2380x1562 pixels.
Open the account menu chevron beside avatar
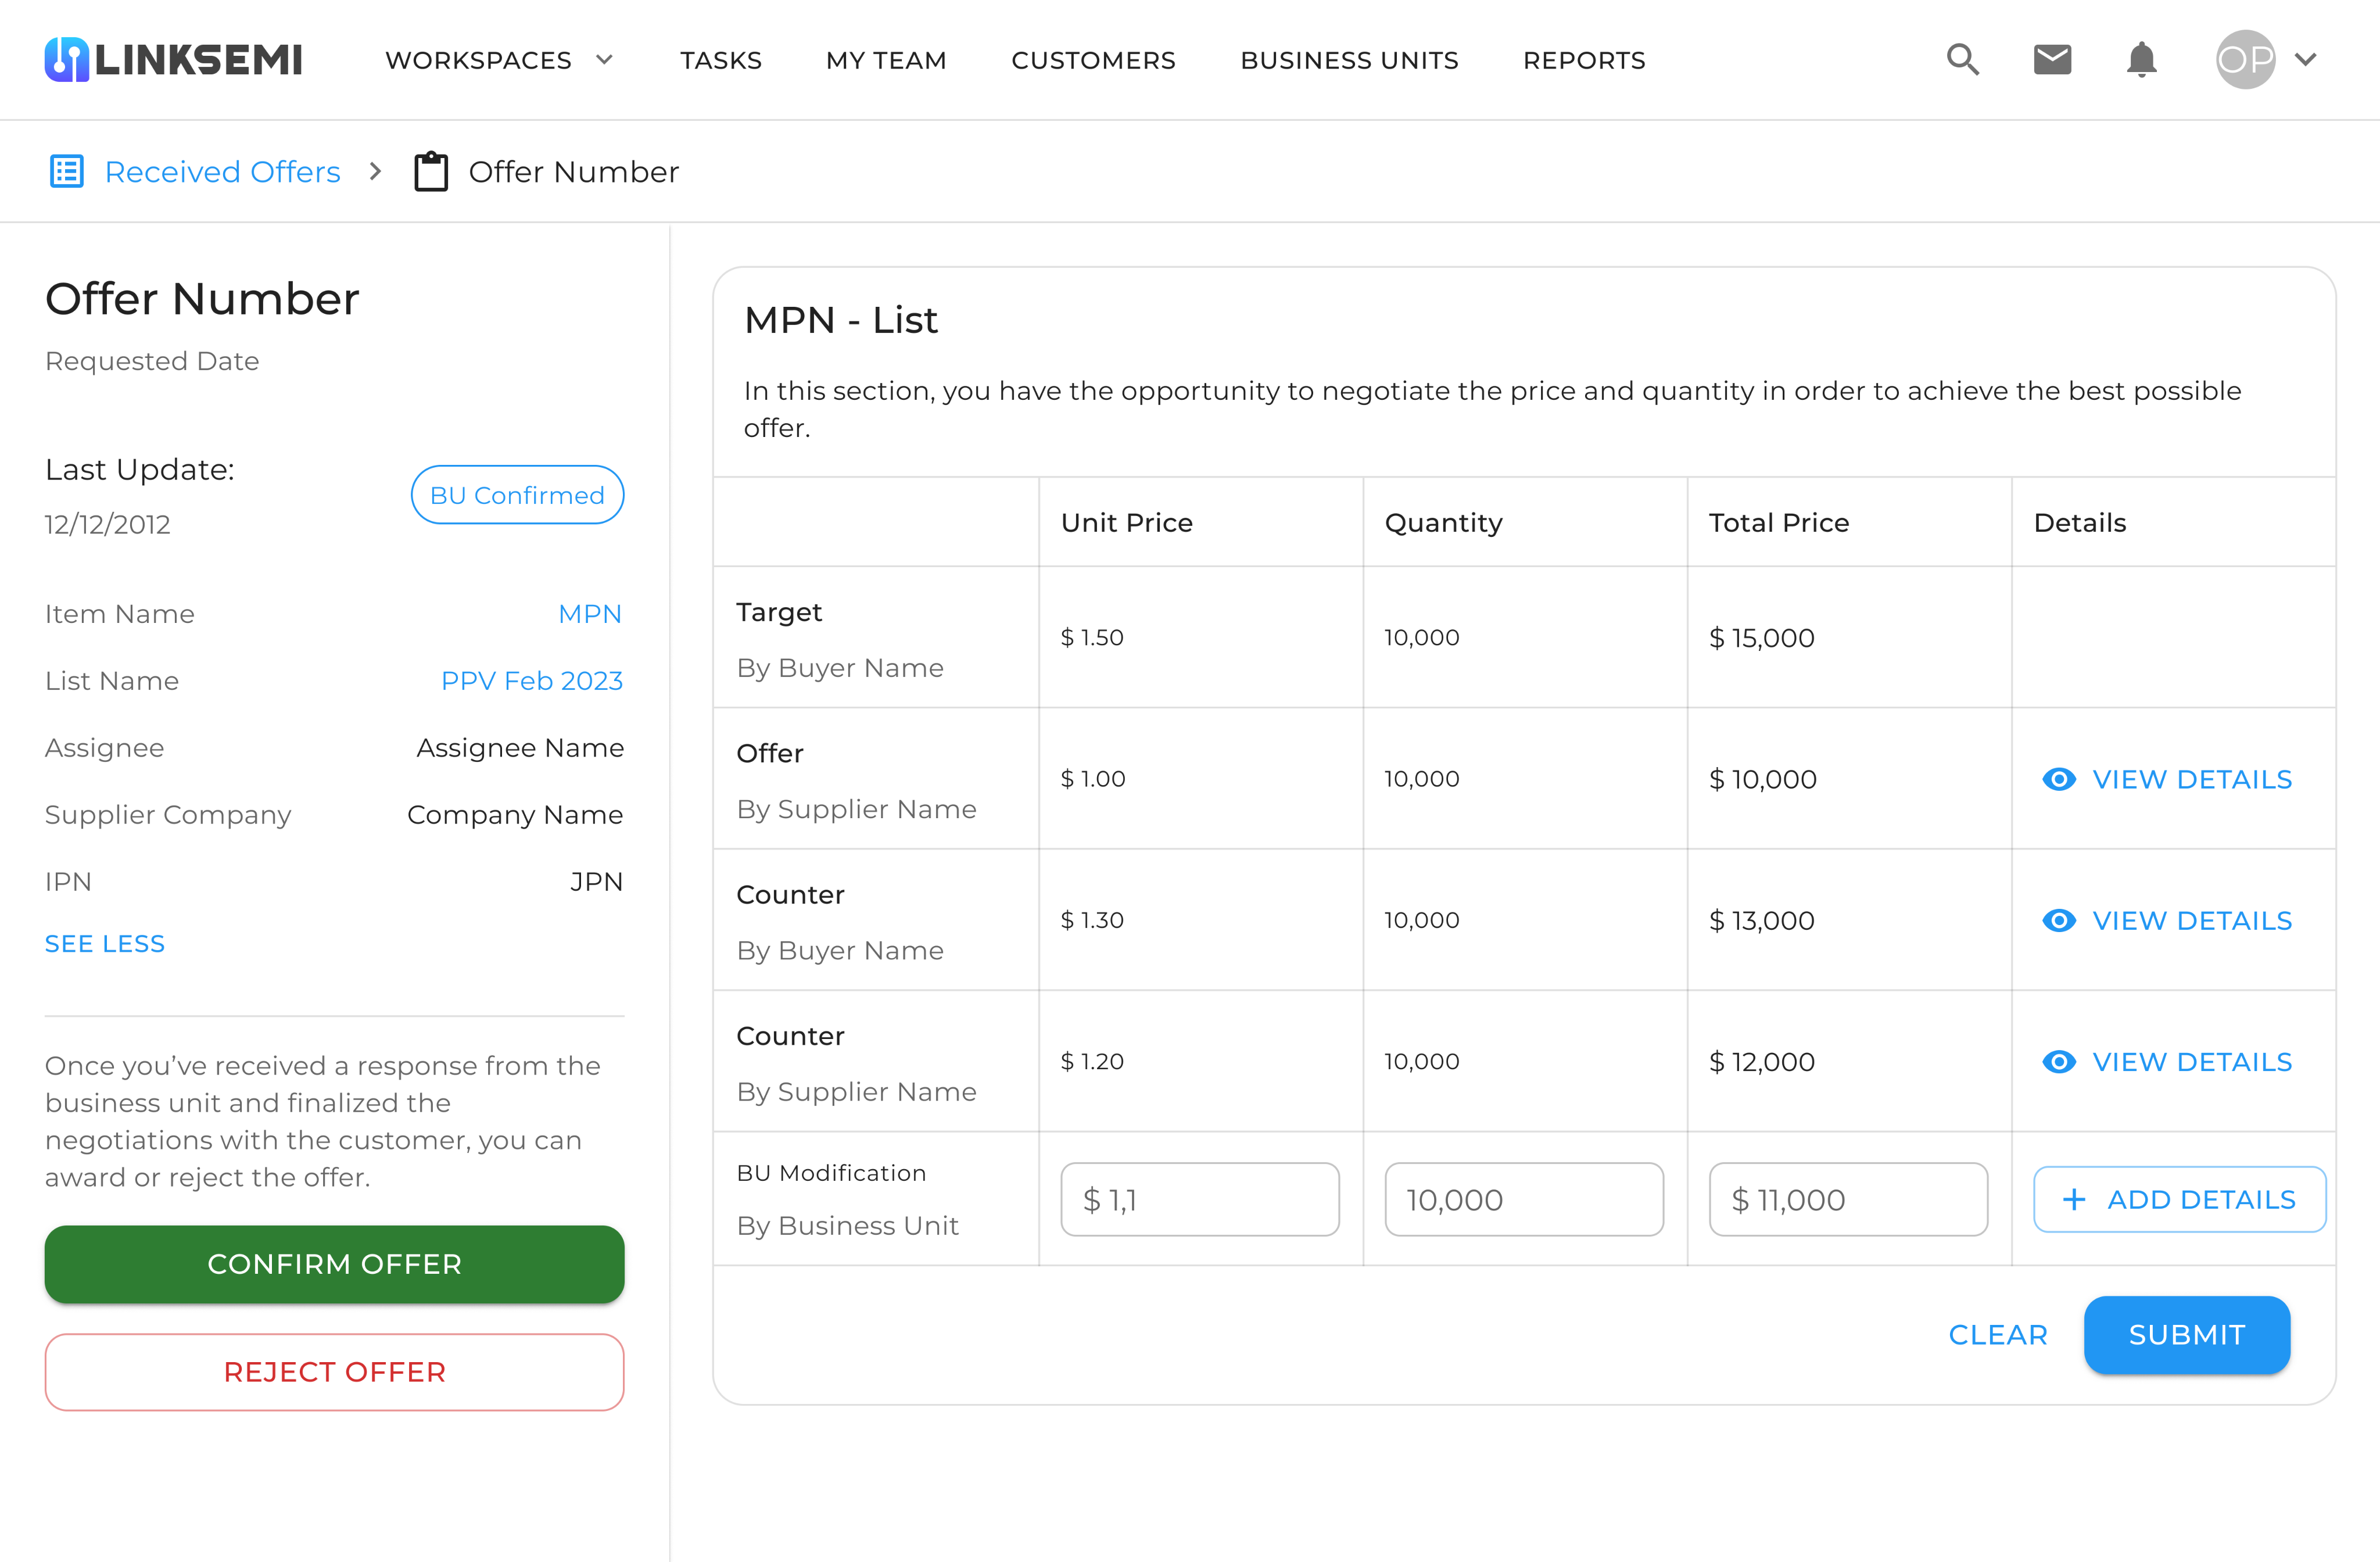point(2306,60)
